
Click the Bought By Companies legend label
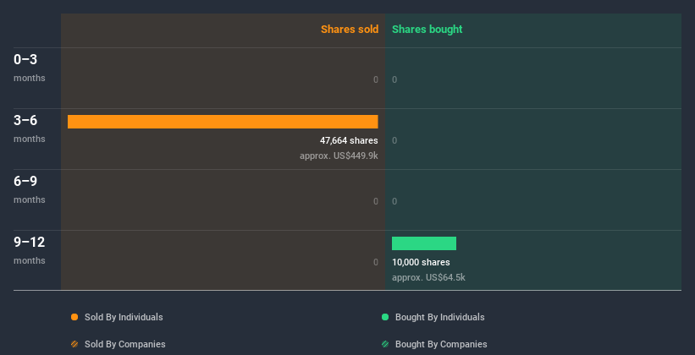pyautogui.click(x=441, y=344)
